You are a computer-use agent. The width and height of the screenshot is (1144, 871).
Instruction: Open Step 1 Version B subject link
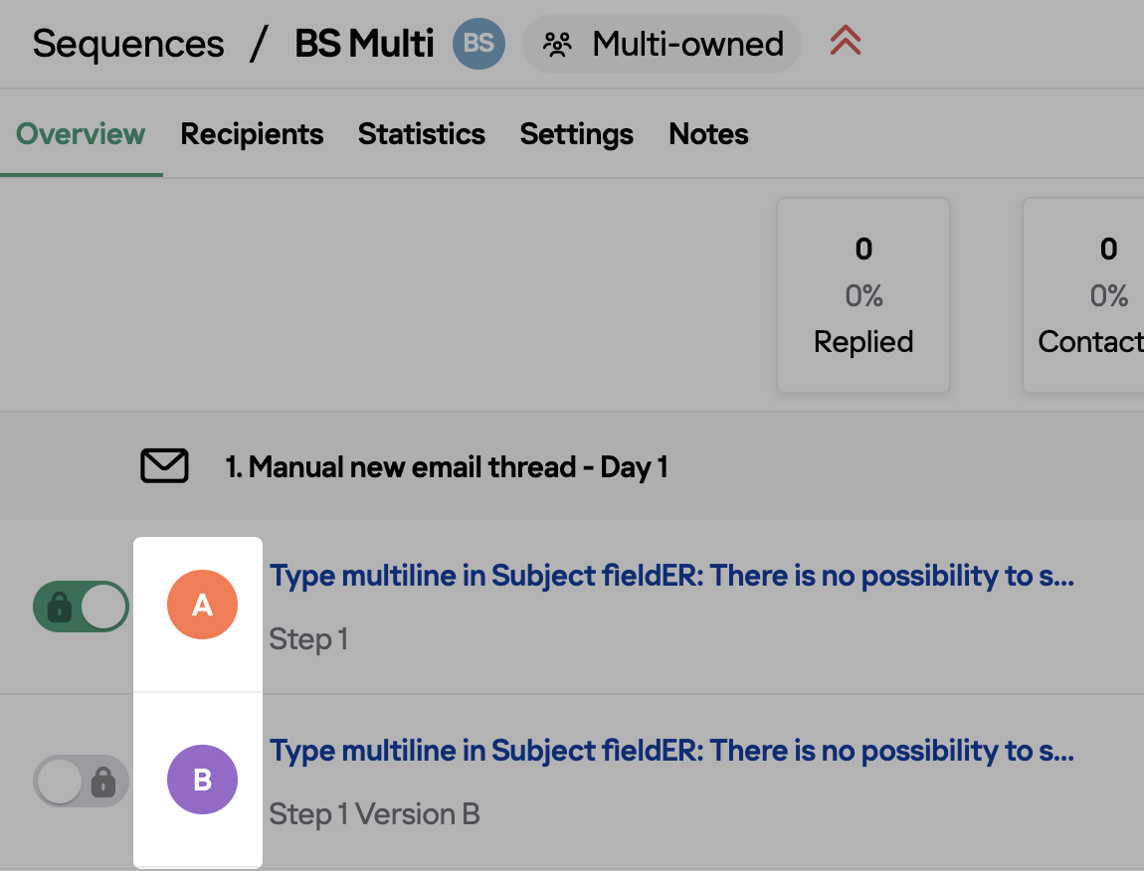671,751
